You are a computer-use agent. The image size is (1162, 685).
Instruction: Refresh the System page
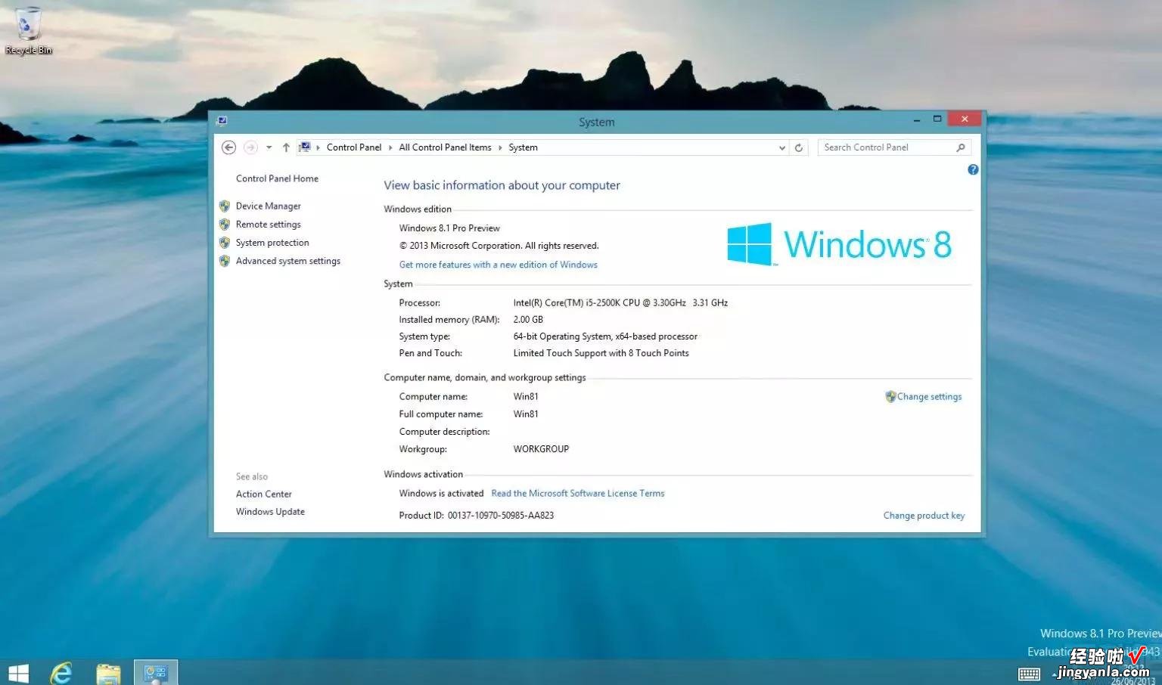pos(798,147)
